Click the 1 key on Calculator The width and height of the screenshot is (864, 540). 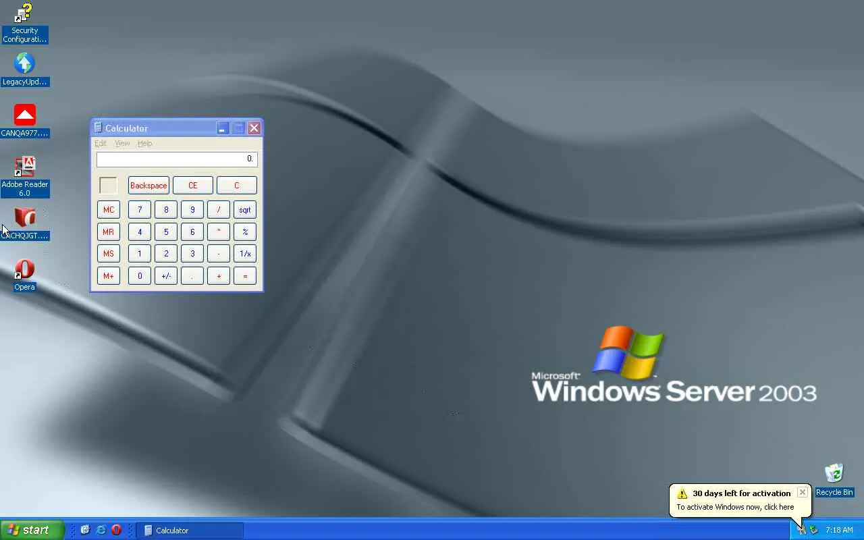tap(140, 254)
